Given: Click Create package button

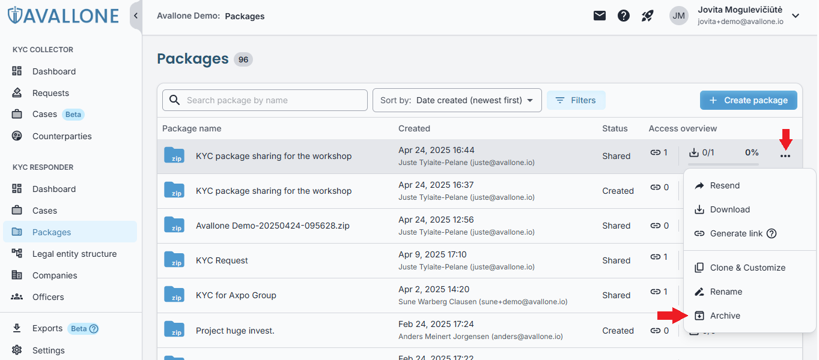Looking at the screenshot, I should (749, 100).
